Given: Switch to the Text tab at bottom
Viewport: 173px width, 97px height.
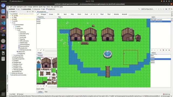Looking at the screenshot, I should tap(46, 92).
